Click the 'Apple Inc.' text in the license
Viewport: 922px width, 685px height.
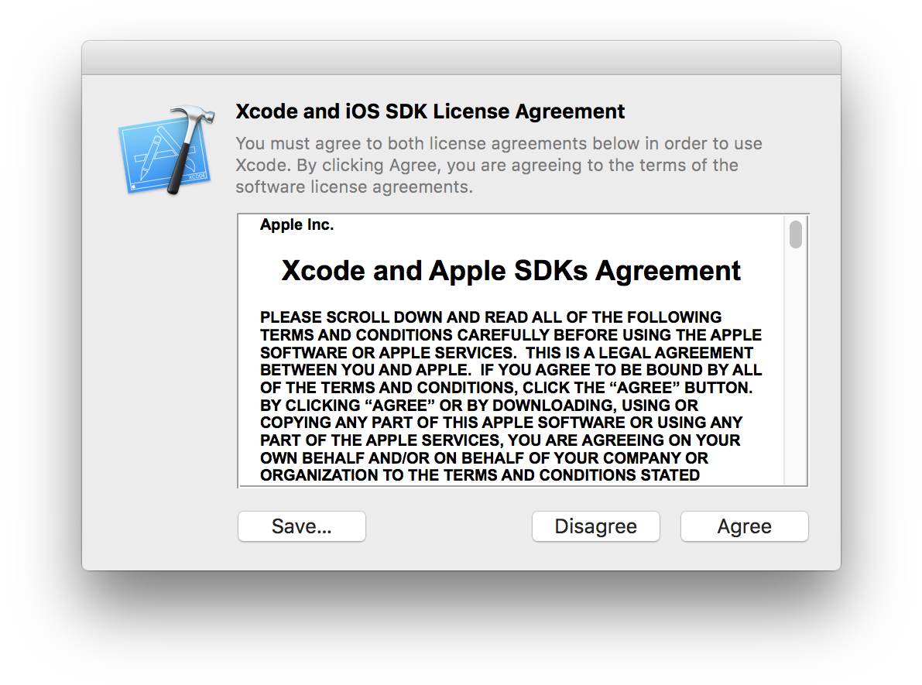(x=297, y=224)
